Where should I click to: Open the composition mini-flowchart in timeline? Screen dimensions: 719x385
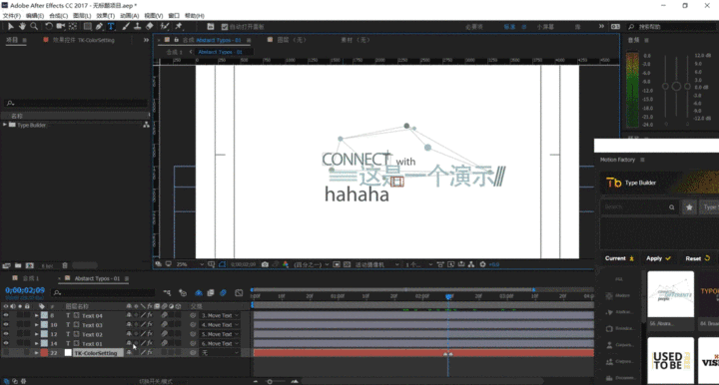pos(167,292)
